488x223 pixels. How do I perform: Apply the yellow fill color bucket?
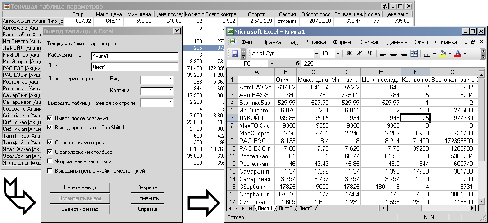(442, 54)
